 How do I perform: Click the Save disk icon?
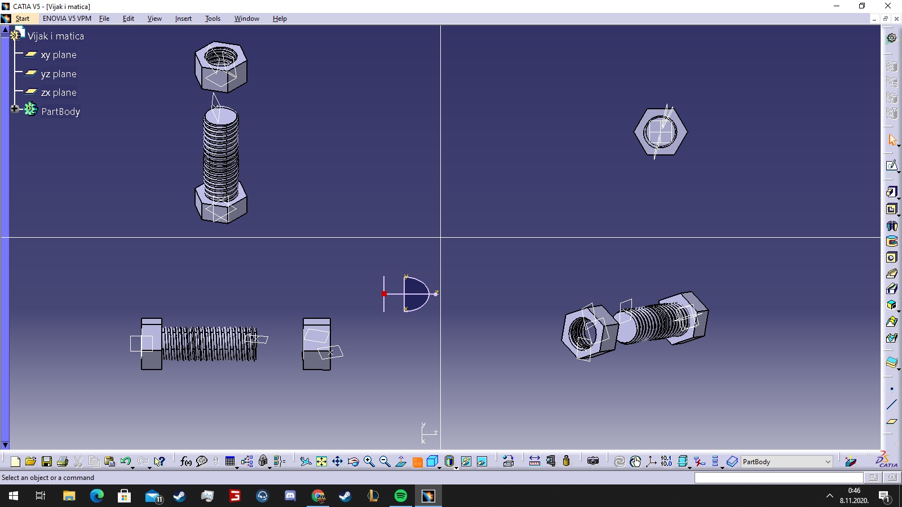[47, 462]
